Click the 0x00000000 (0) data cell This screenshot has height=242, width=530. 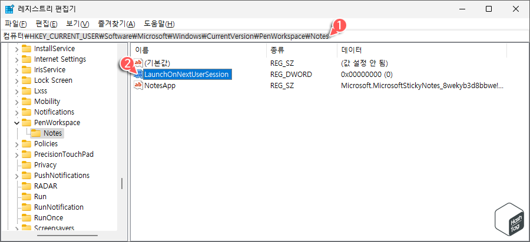tap(367, 75)
